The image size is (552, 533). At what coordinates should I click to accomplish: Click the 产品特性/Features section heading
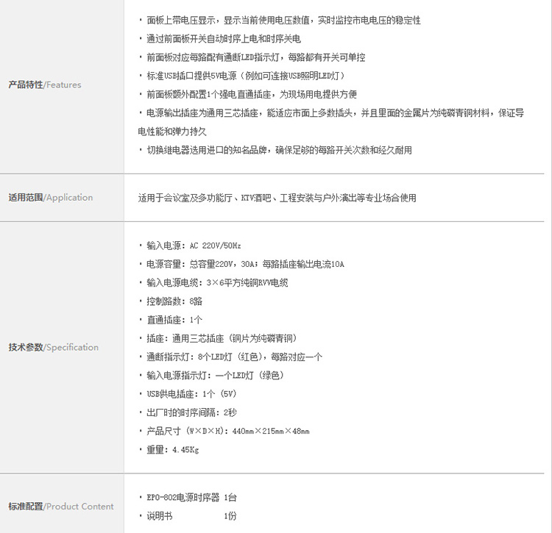[45, 85]
